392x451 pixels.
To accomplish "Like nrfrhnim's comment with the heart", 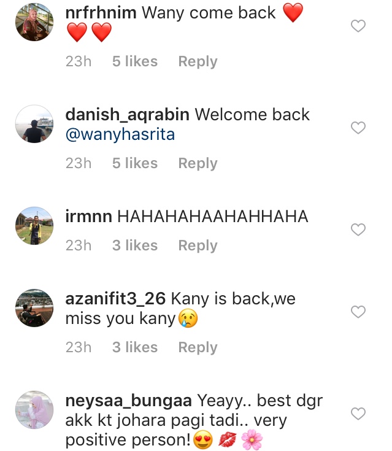I will click(x=358, y=26).
